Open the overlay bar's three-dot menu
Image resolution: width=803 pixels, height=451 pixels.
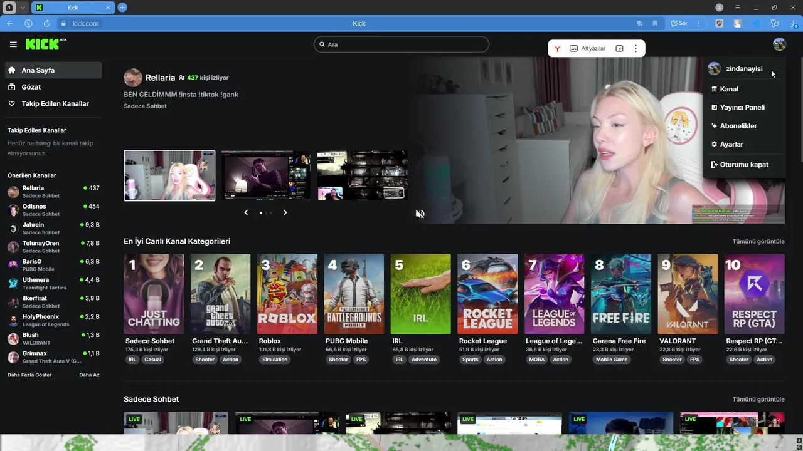(x=635, y=49)
